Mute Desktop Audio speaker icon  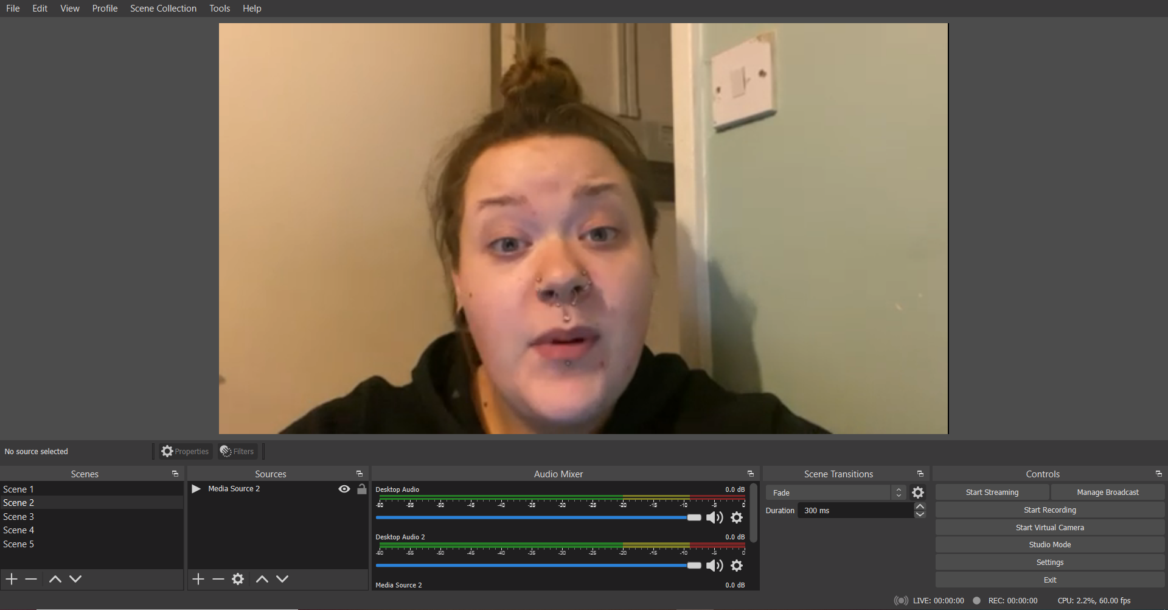(714, 517)
